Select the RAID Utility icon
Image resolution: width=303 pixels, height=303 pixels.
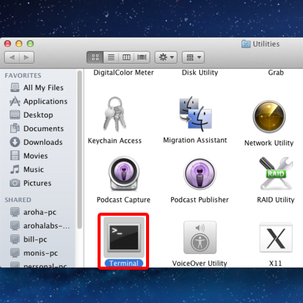pyautogui.click(x=276, y=173)
